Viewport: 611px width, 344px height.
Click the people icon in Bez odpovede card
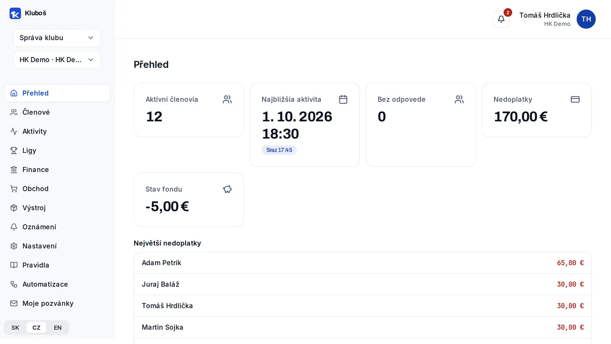pos(459,99)
